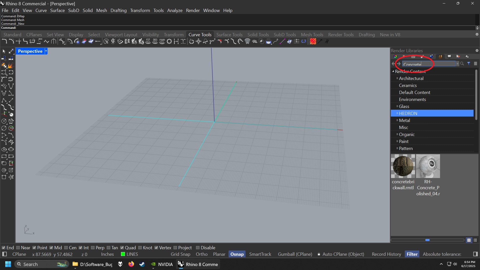
Task: Switch library view to grid thumbnails
Action: [469, 240]
